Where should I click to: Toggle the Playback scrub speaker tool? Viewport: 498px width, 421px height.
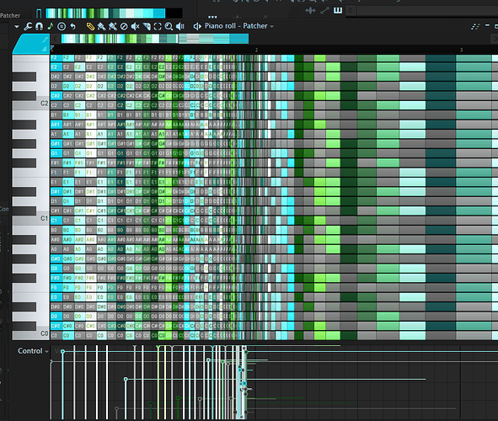(x=180, y=26)
